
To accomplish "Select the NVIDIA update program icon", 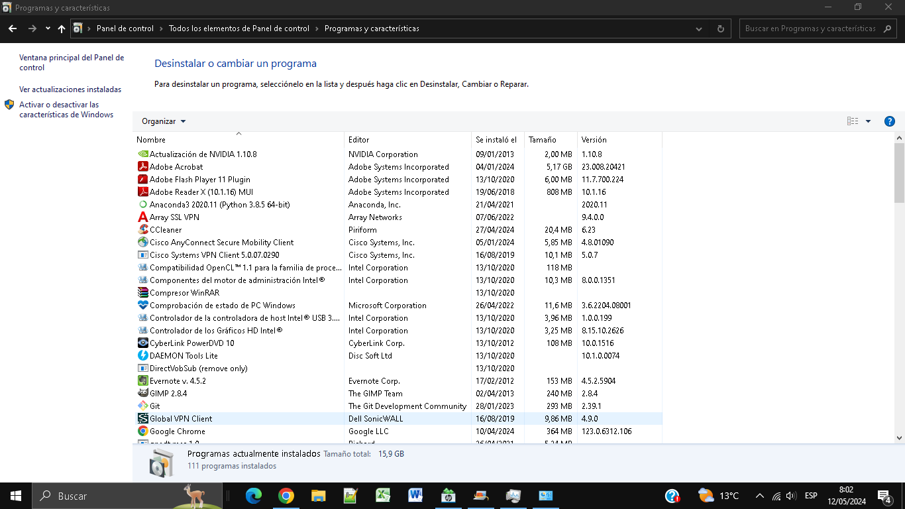I will 142,154.
